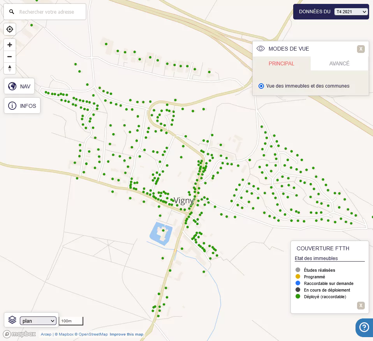Click the geolocate me icon
The height and width of the screenshot is (341, 373).
pos(10,29)
